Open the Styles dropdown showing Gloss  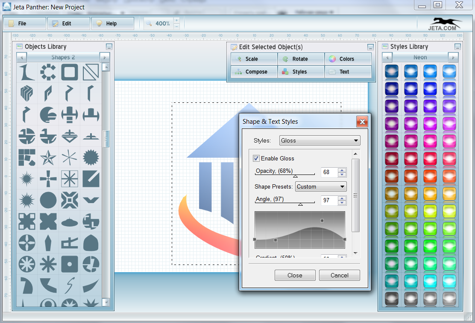(319, 140)
